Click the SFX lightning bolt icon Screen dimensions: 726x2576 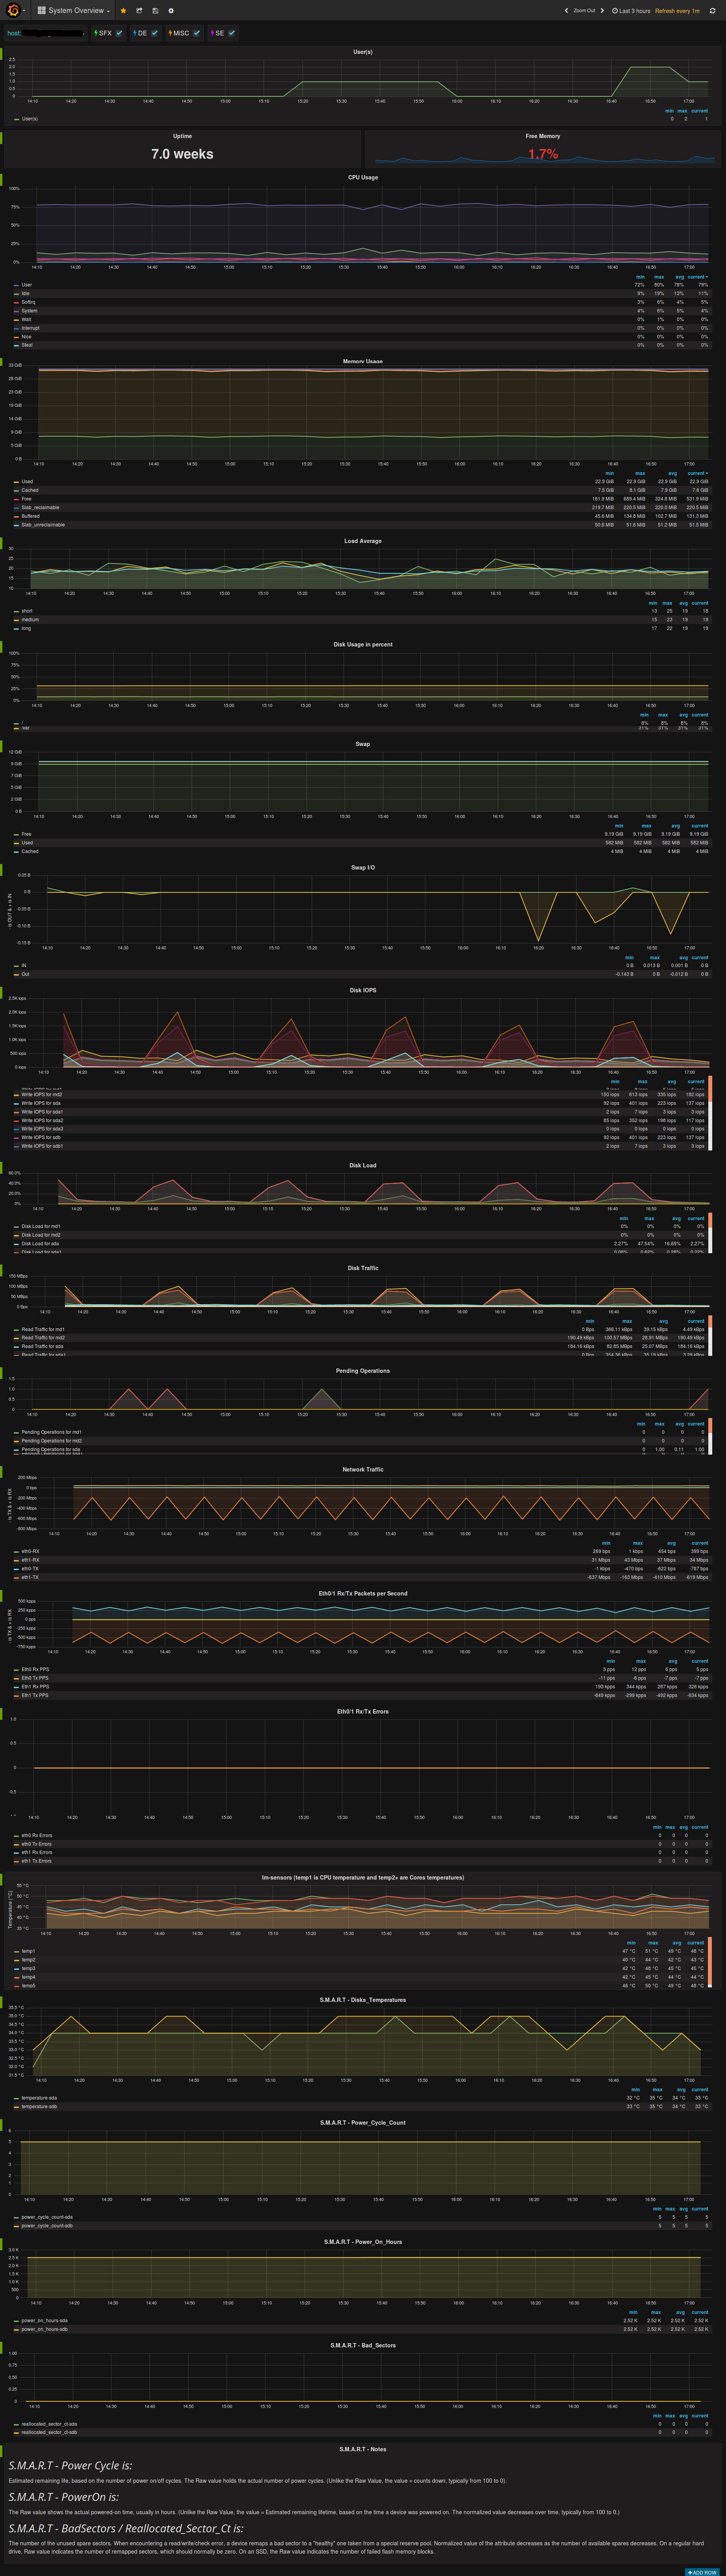click(96, 33)
